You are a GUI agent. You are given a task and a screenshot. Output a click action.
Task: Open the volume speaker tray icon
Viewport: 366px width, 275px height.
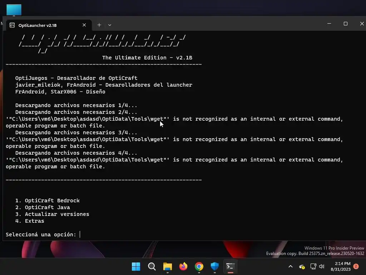[x=322, y=266]
